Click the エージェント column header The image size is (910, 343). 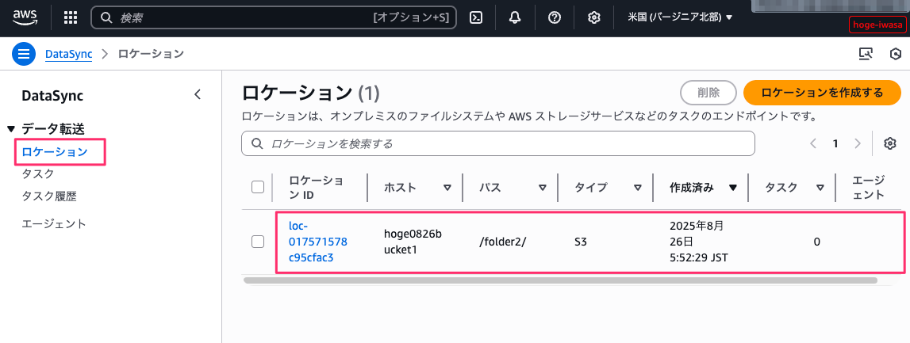tap(868, 187)
